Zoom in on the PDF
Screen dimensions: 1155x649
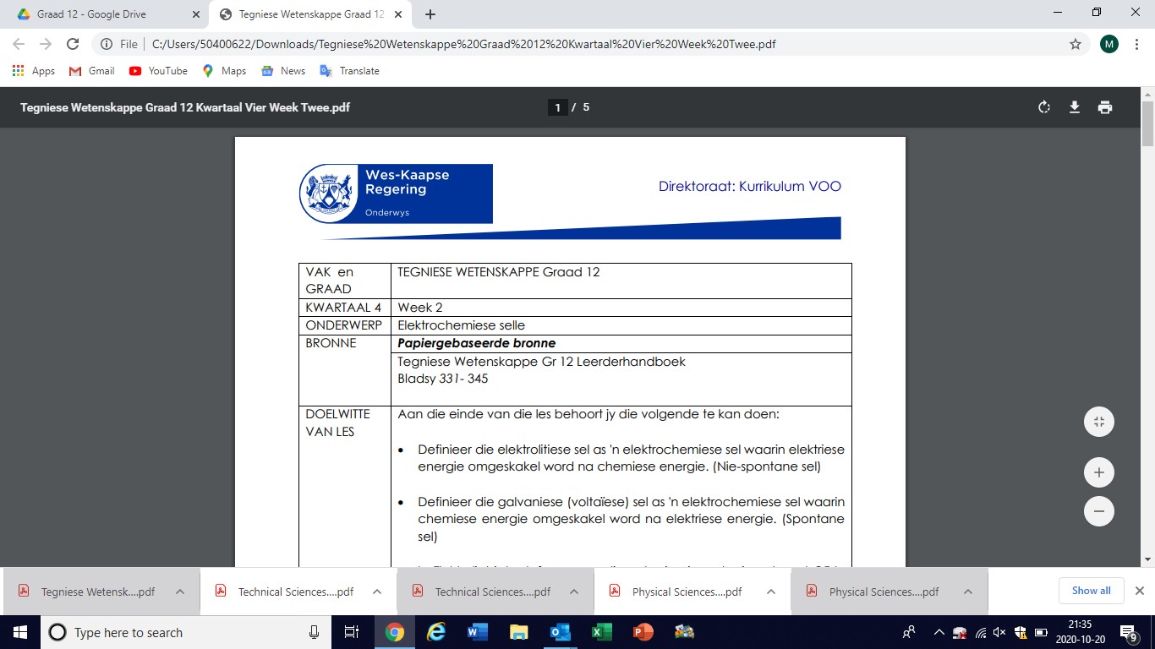[1099, 472]
